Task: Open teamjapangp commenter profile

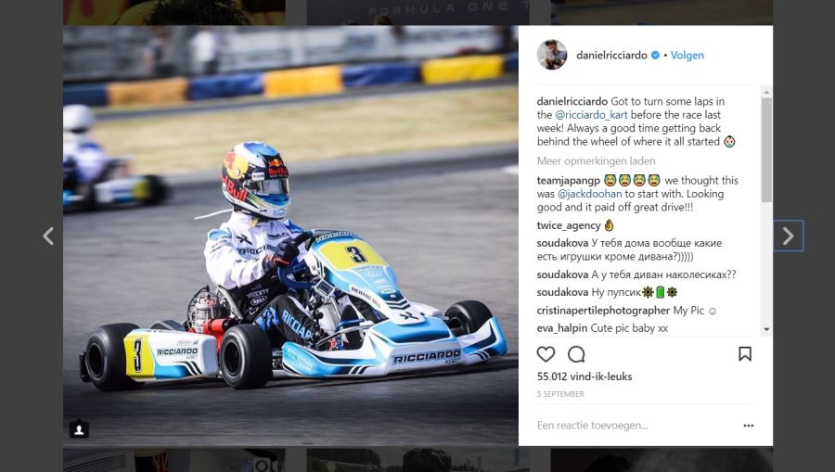Action: point(568,181)
